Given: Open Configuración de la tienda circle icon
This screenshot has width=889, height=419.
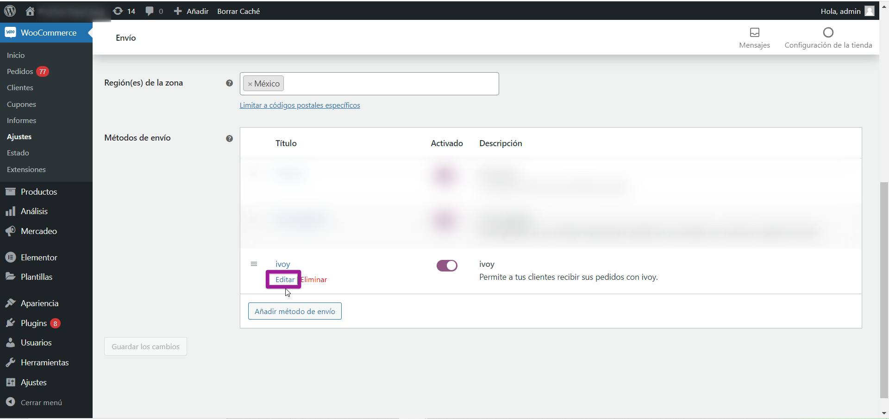Looking at the screenshot, I should click(828, 32).
